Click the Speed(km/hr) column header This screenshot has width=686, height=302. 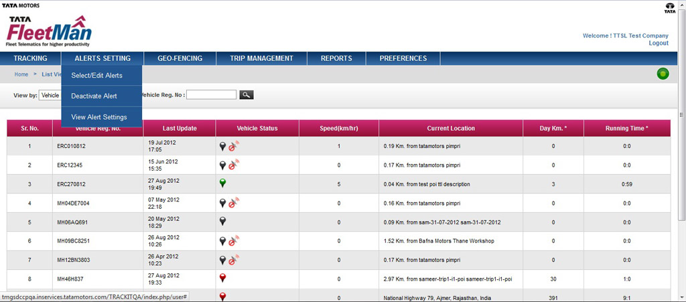pos(338,129)
